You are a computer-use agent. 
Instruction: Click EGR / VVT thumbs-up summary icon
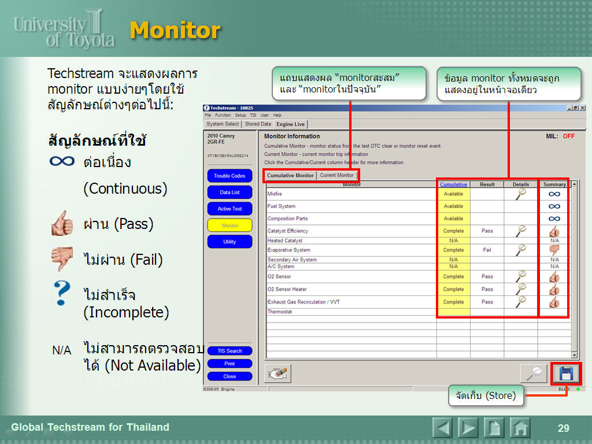tap(554, 302)
